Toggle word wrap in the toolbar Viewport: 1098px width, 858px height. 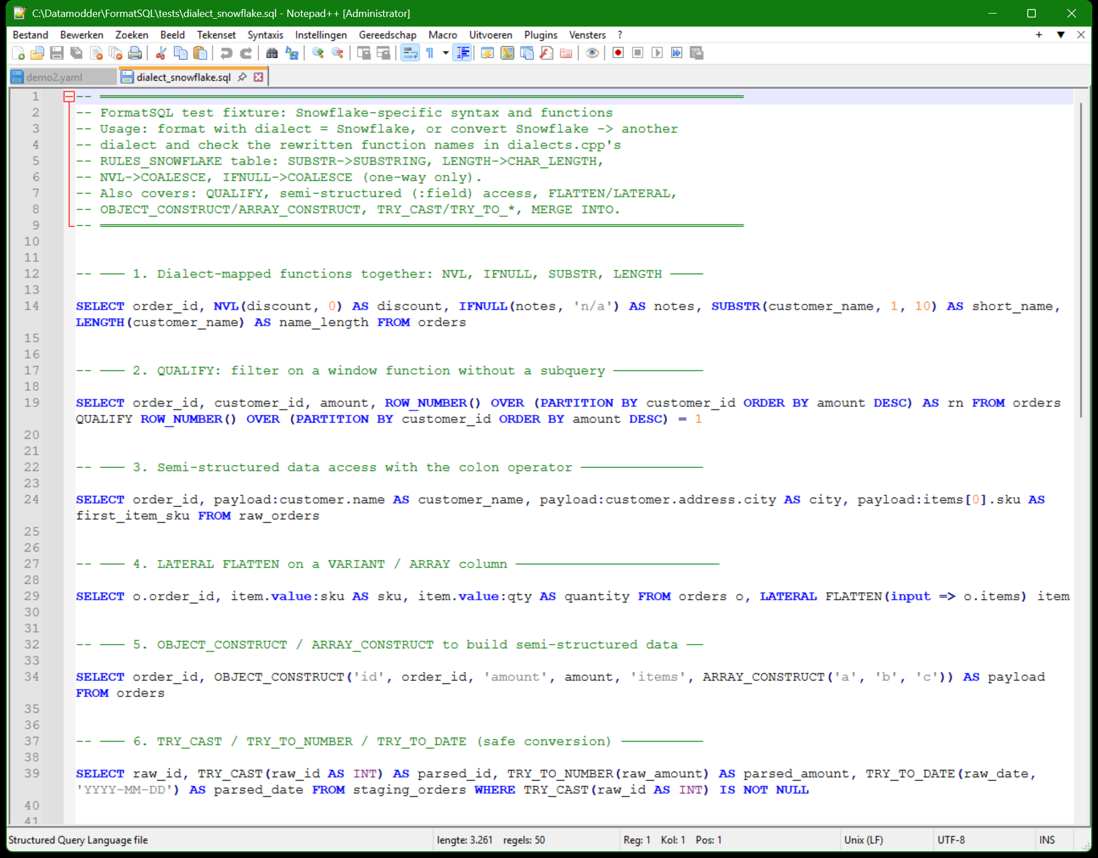(x=410, y=53)
